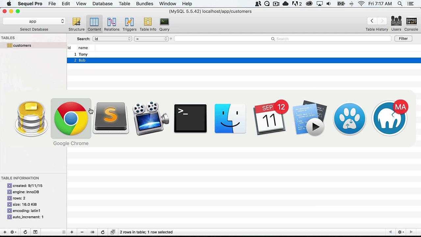
Task: Open the Wi-Fi status menu
Action: point(361,4)
